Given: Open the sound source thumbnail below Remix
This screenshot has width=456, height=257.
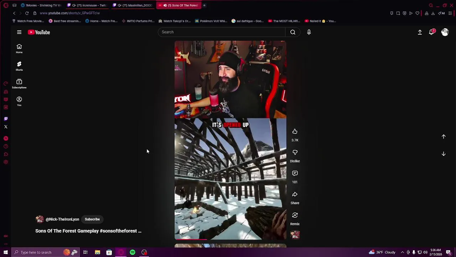Looking at the screenshot, I should pyautogui.click(x=295, y=235).
